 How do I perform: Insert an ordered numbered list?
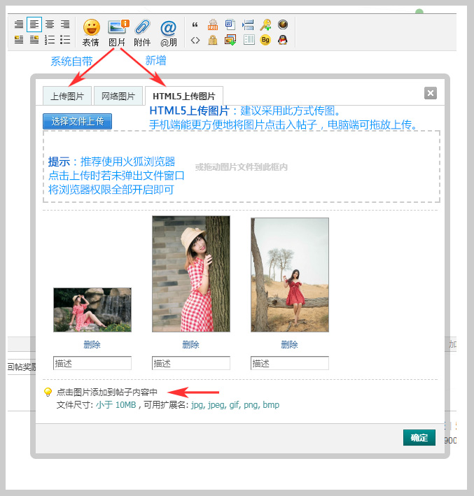[50, 40]
